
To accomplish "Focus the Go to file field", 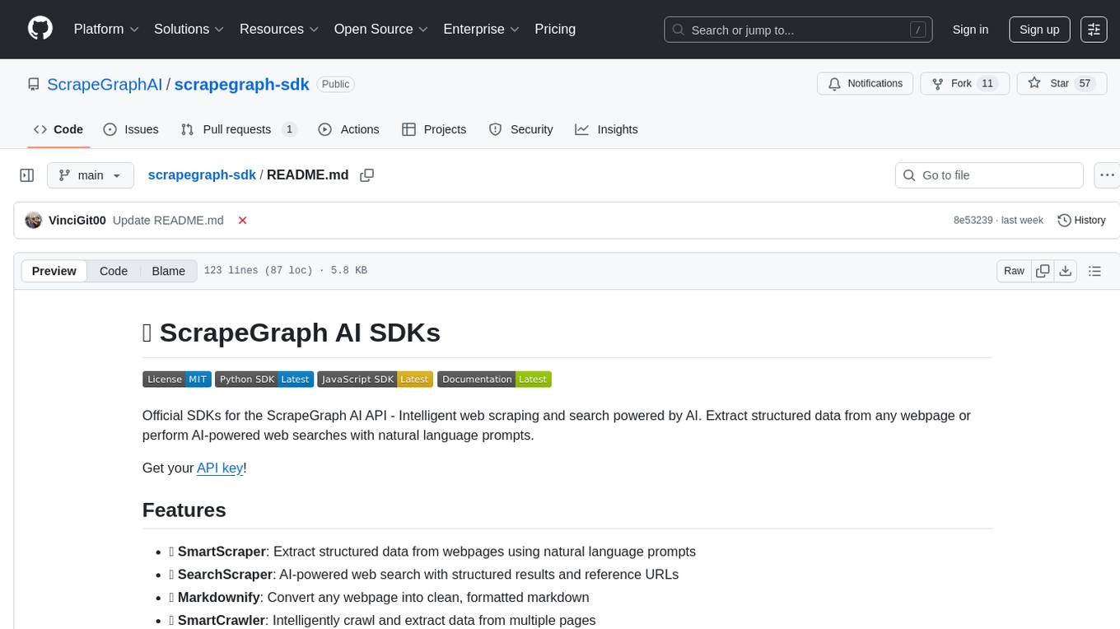I will [x=989, y=175].
